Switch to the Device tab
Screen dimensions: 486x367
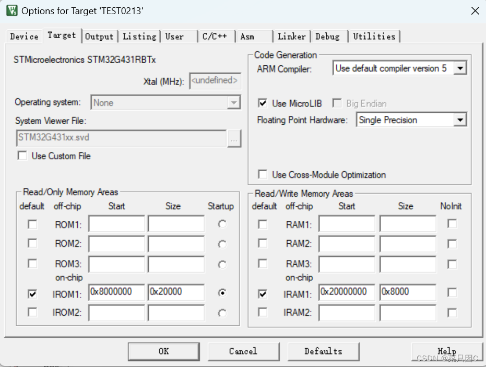pos(24,37)
